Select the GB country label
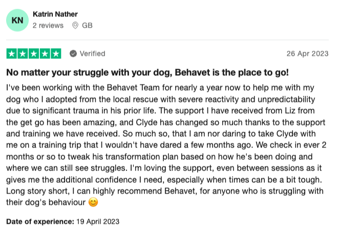 click(x=87, y=25)
